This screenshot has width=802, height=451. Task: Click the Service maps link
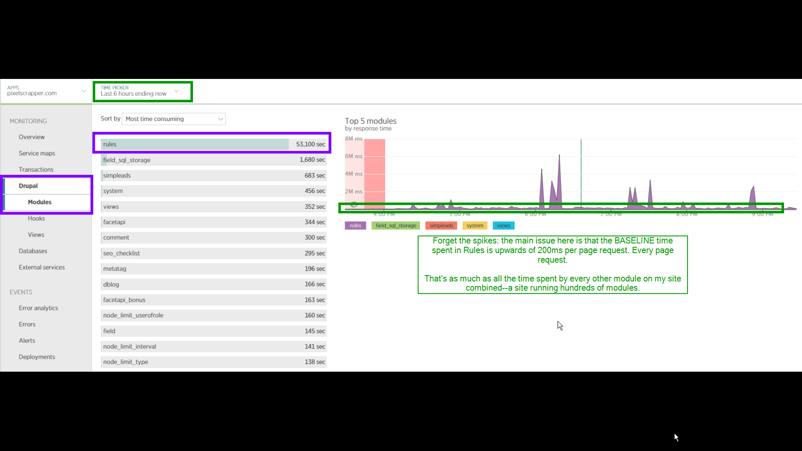click(37, 153)
